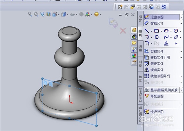Switch to the 评估 tab
Viewport: 184px width, 131px height.
tap(141, 79)
